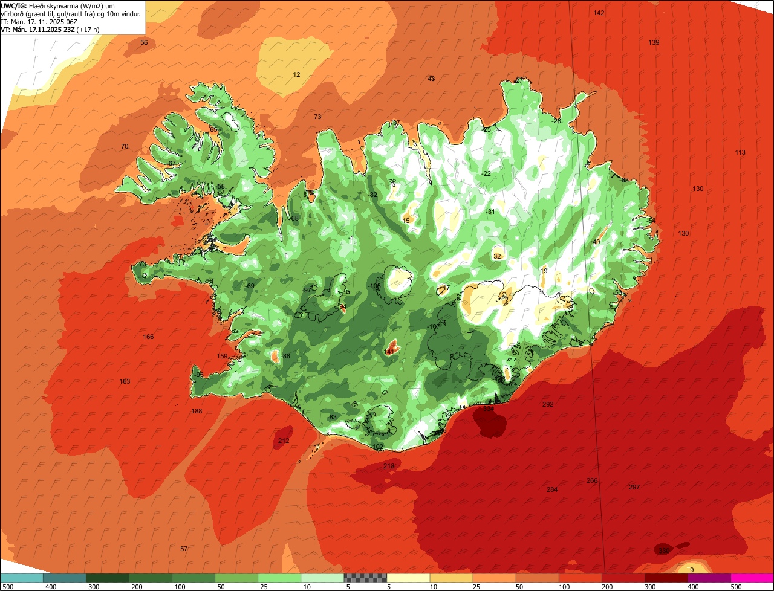Click the value 159 near the west coast
774x591 pixels.
[222, 356]
